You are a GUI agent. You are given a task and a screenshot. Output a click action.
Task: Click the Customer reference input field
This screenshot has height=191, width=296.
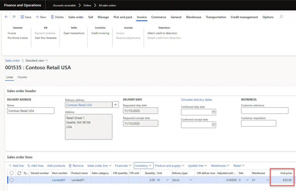click(264, 111)
